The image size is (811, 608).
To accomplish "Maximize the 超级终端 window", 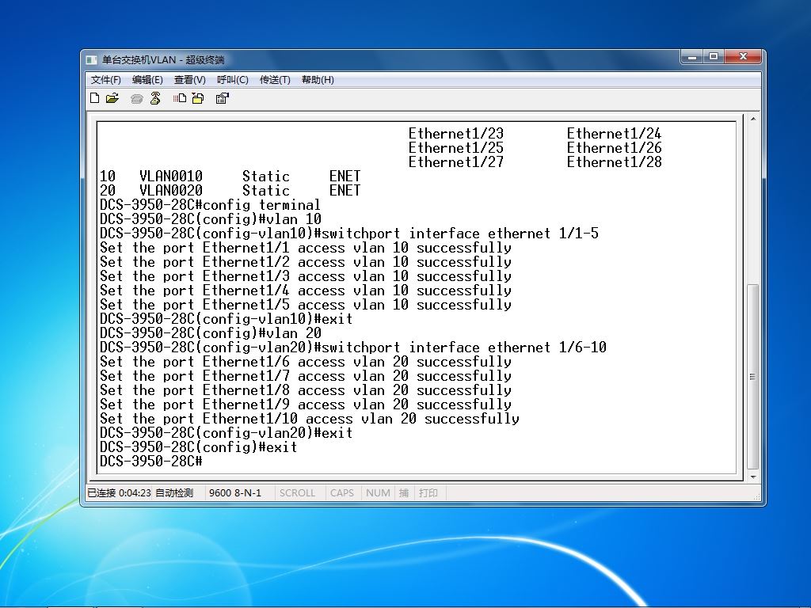I will (x=714, y=57).
